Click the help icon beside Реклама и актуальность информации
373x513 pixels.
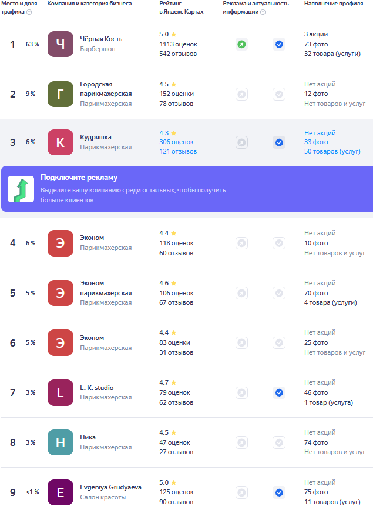(x=263, y=12)
